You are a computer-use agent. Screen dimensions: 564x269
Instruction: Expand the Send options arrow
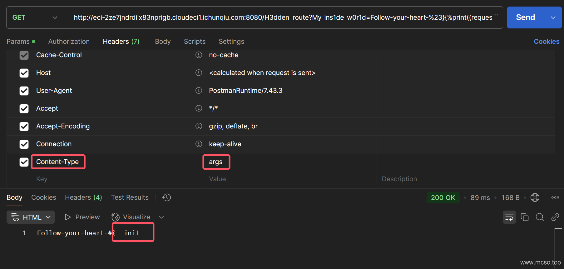pyautogui.click(x=553, y=17)
